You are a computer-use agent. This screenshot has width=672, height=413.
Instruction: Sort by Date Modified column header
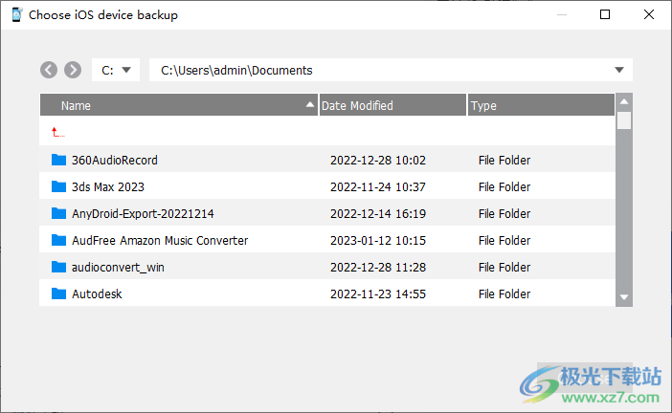click(392, 105)
